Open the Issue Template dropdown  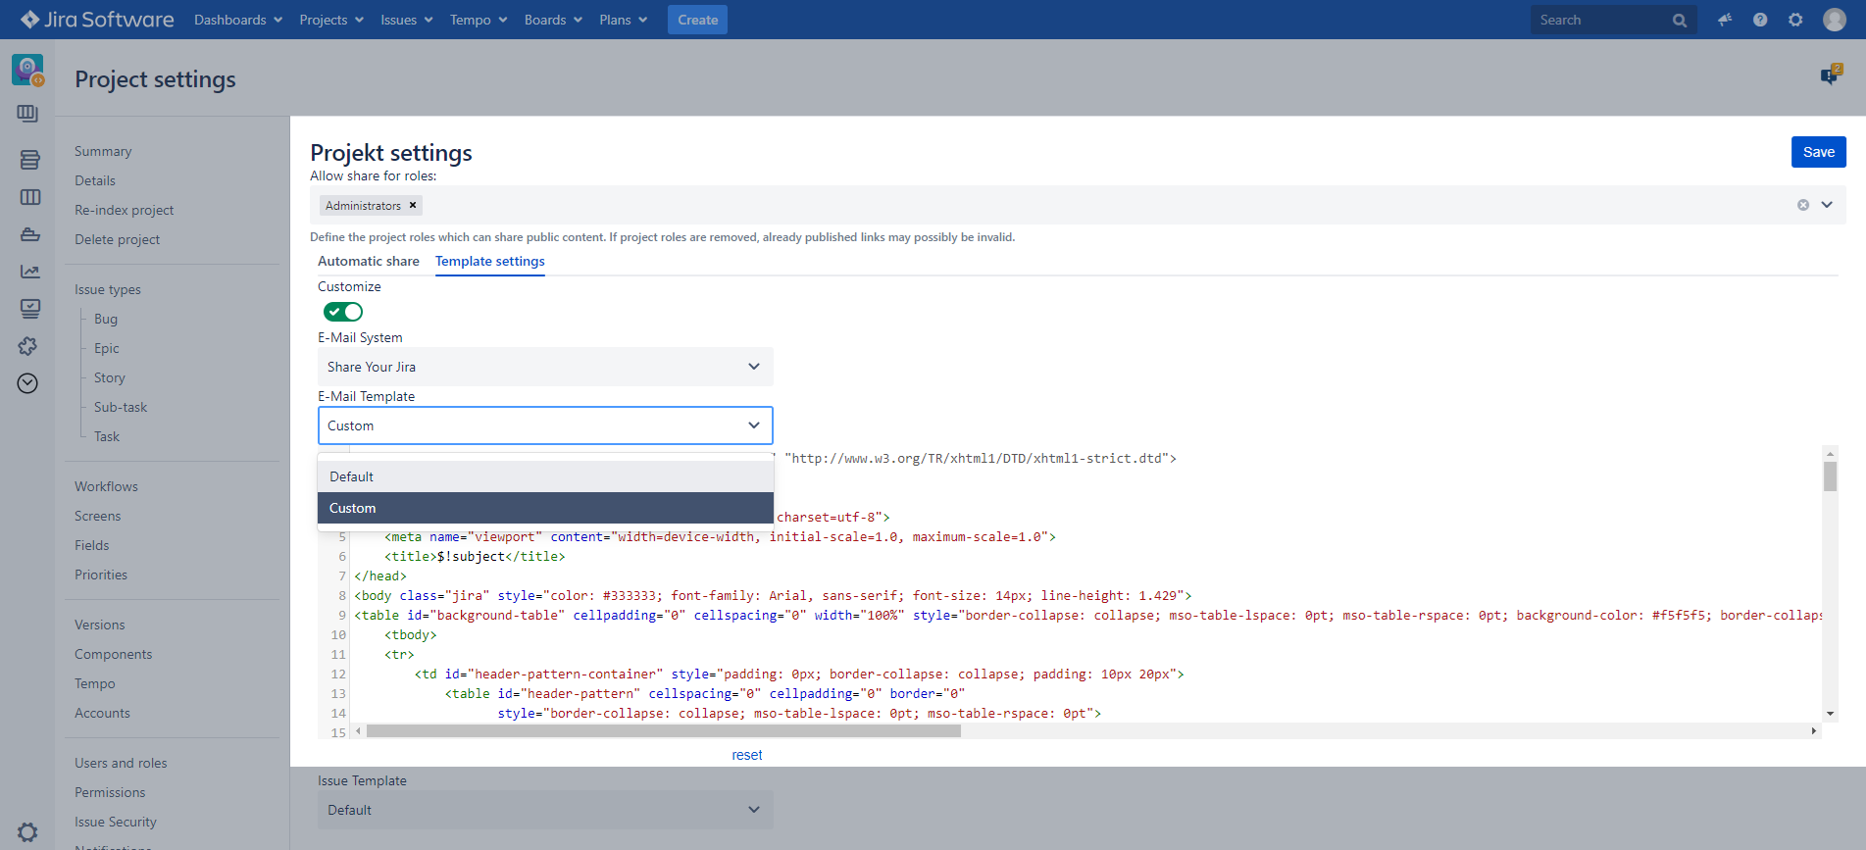pos(545,810)
